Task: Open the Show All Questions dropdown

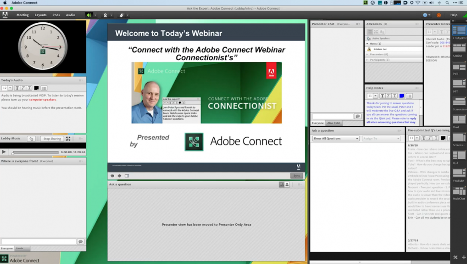Action: 334,138
